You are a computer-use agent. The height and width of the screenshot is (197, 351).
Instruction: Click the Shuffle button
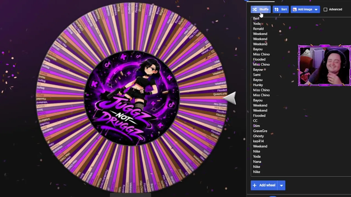[261, 9]
